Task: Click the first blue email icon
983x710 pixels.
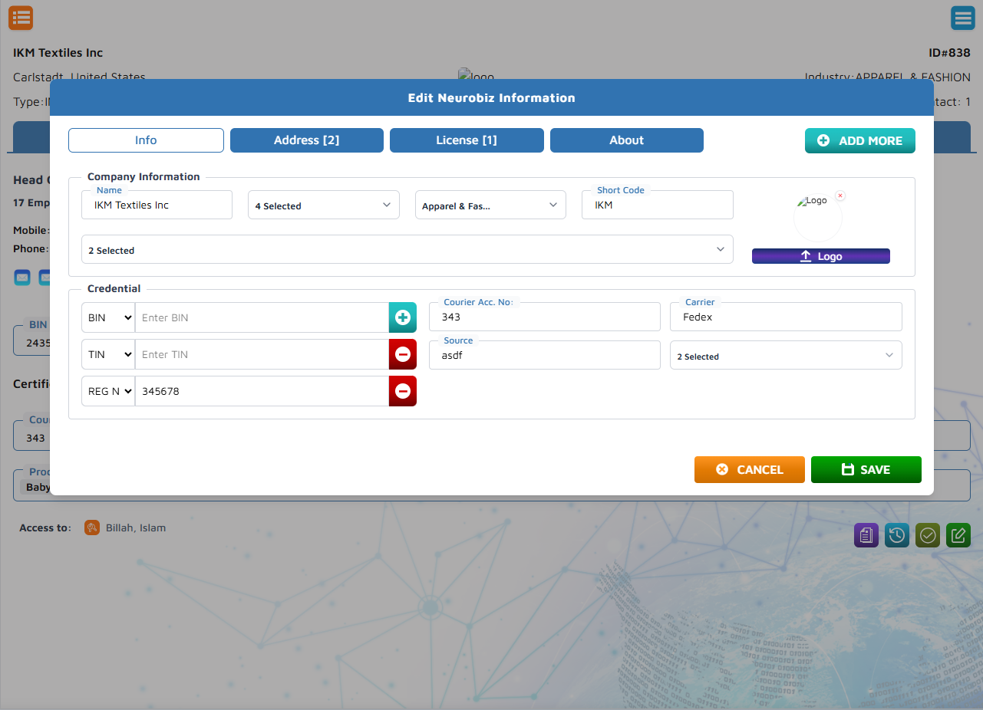Action: [22, 277]
